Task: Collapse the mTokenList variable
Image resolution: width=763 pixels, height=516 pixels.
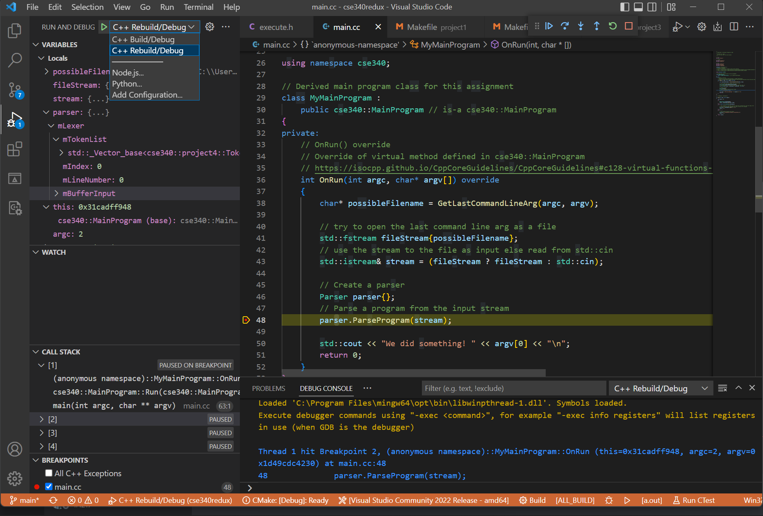Action: pyautogui.click(x=57, y=139)
